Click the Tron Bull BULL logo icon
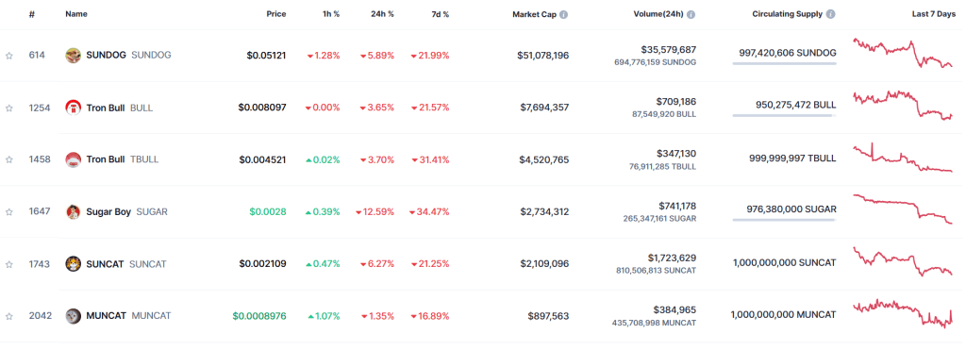 74,108
